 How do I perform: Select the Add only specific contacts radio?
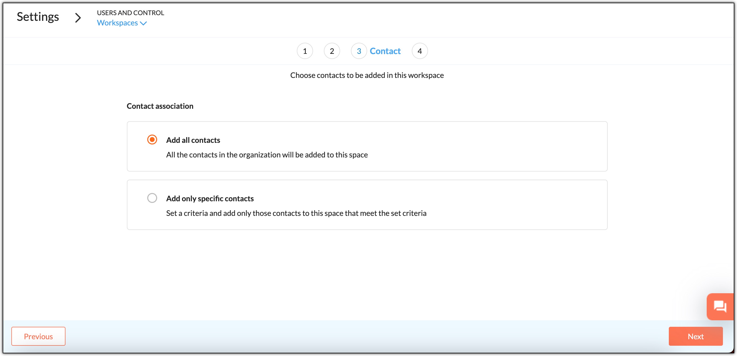(152, 198)
